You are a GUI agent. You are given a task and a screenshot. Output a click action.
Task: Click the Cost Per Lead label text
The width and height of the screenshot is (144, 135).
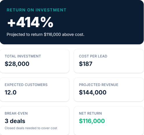coord(93,56)
